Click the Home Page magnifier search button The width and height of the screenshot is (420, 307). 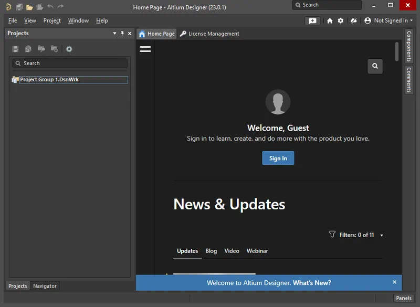click(x=375, y=66)
